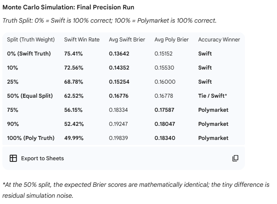Click the 49.99% win rate cell
The width and height of the screenshot is (277, 204).
[74, 138]
